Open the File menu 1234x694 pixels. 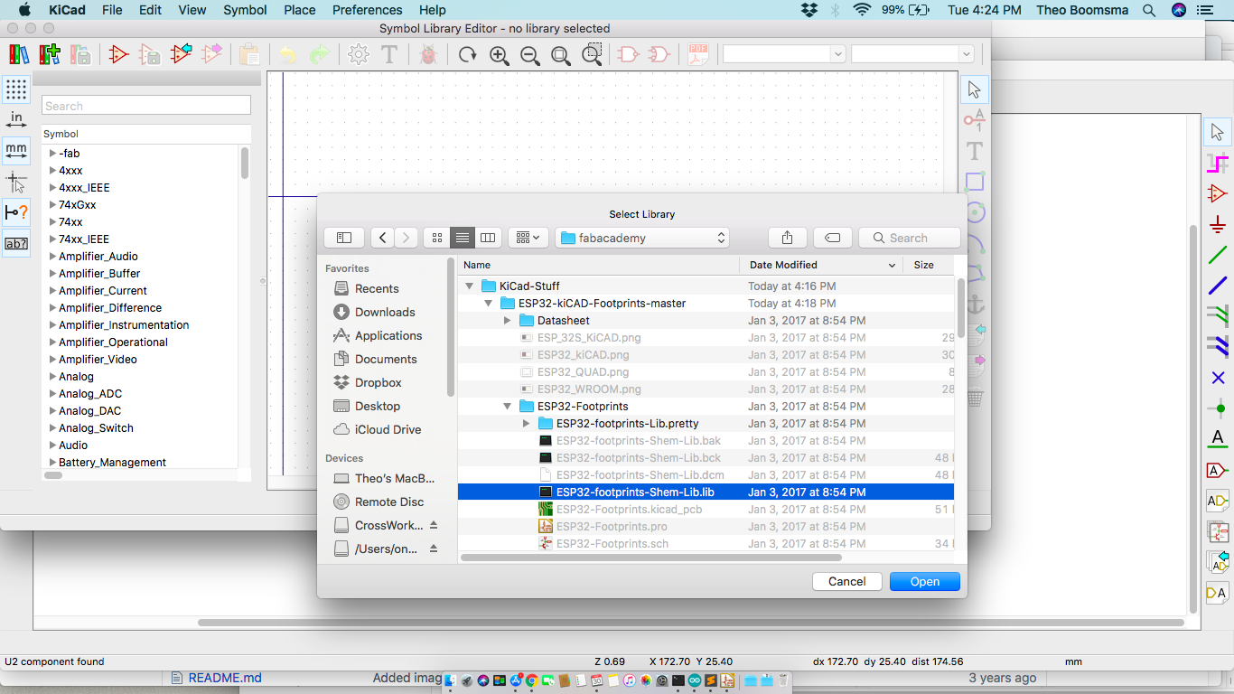(x=112, y=10)
